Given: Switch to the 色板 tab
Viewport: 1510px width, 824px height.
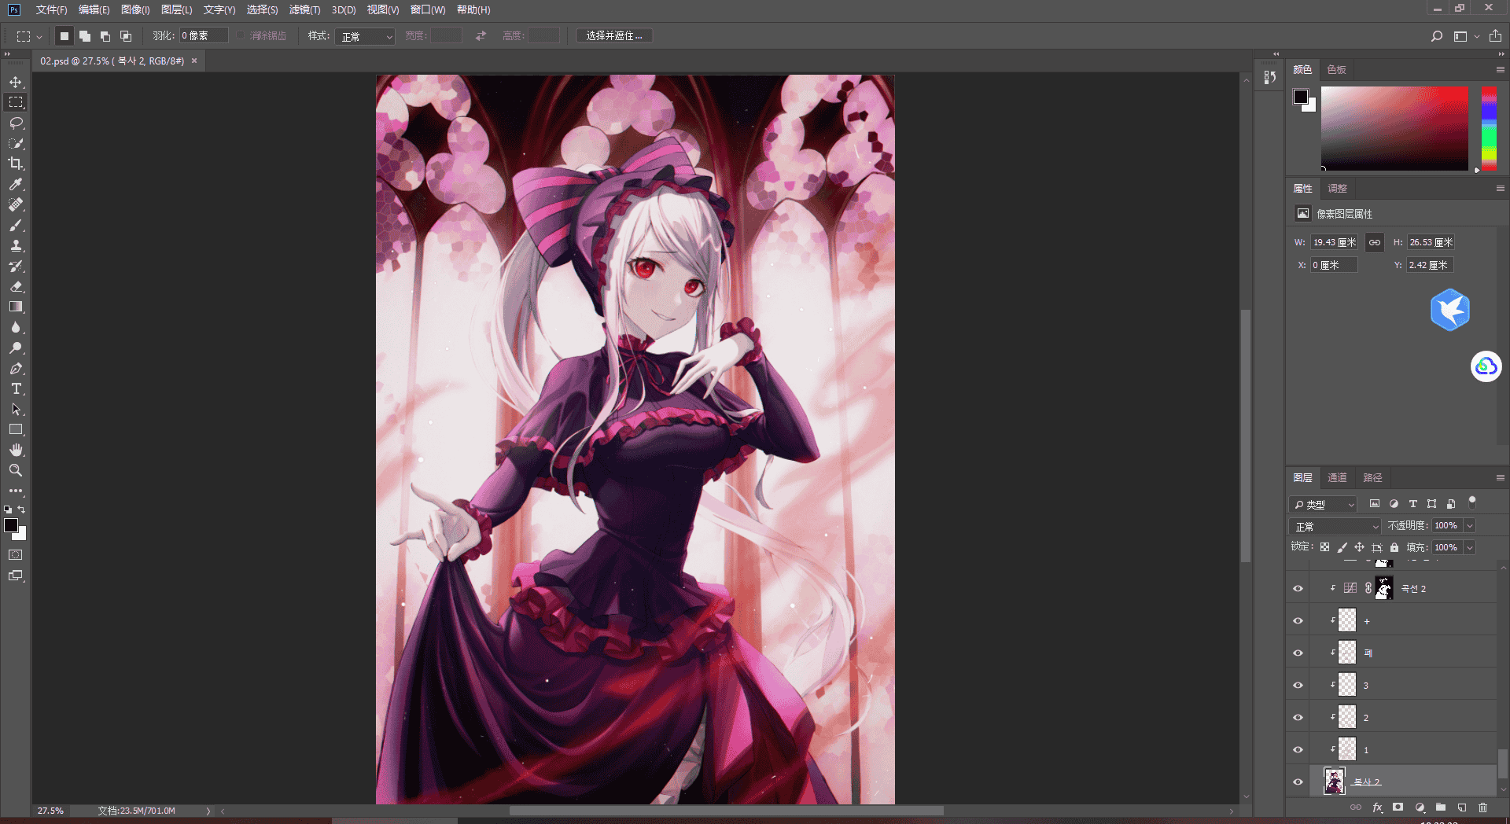Looking at the screenshot, I should (1336, 70).
